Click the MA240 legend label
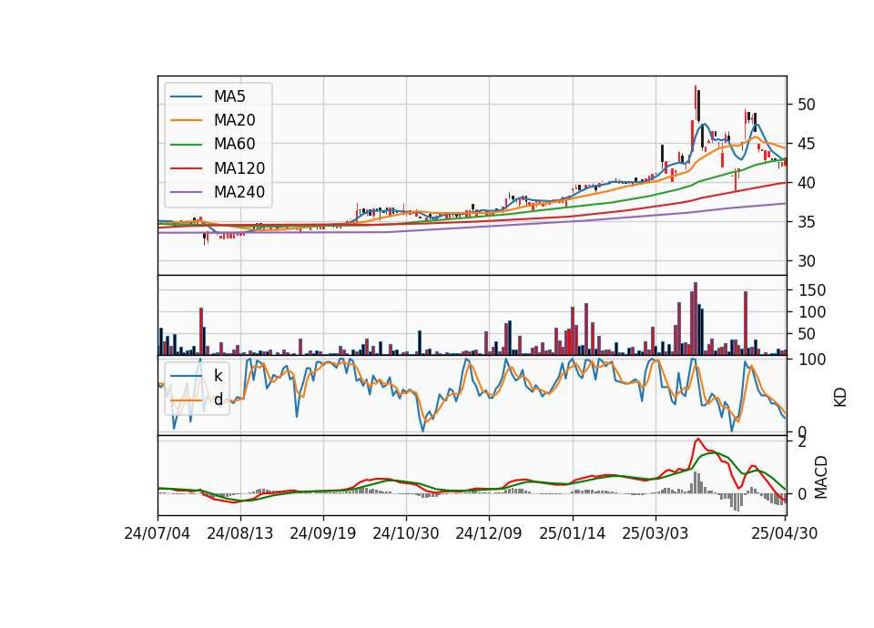Screen dimensions: 874x628 [239, 192]
